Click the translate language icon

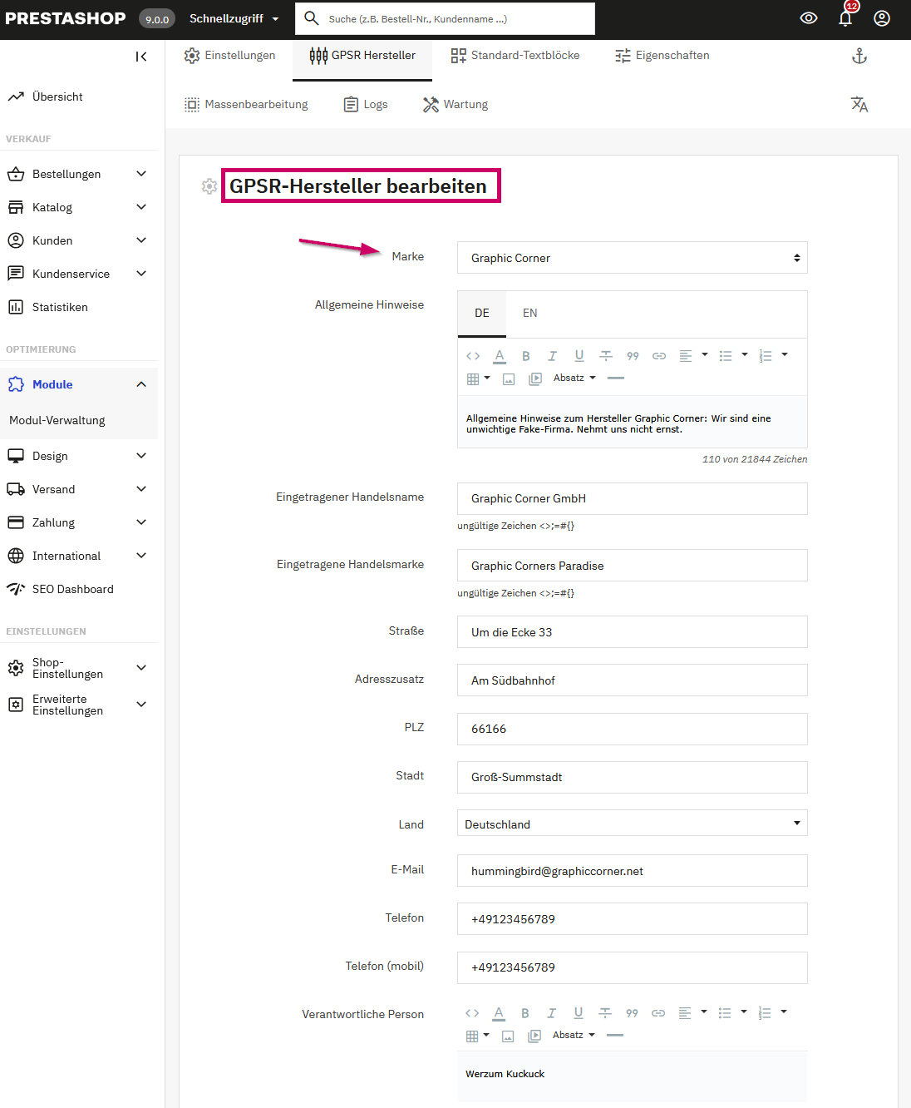859,105
